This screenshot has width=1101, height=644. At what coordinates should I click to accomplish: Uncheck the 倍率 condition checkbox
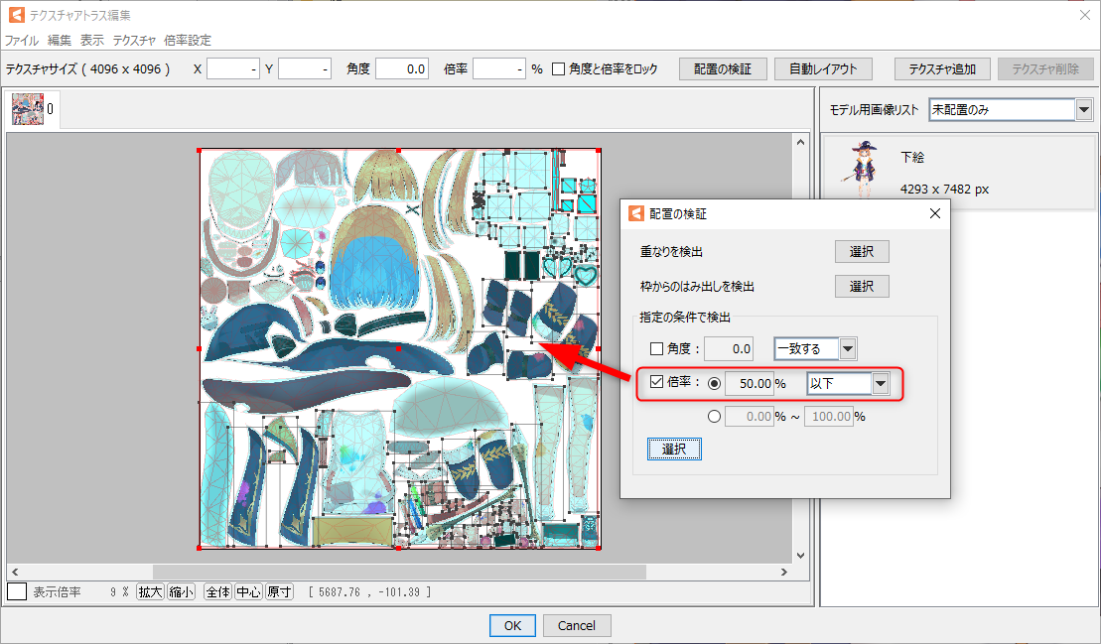coord(656,382)
